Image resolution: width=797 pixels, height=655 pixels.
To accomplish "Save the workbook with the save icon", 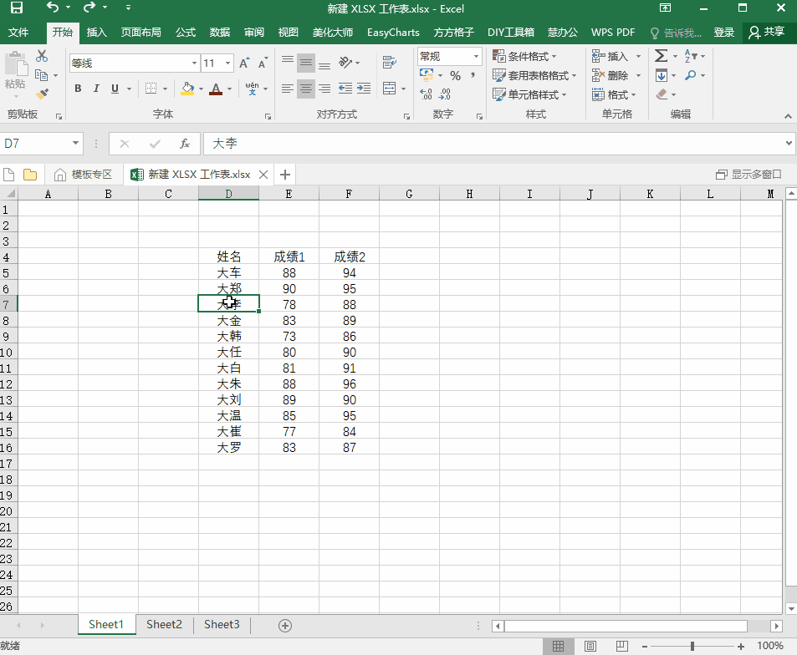I will [x=16, y=8].
